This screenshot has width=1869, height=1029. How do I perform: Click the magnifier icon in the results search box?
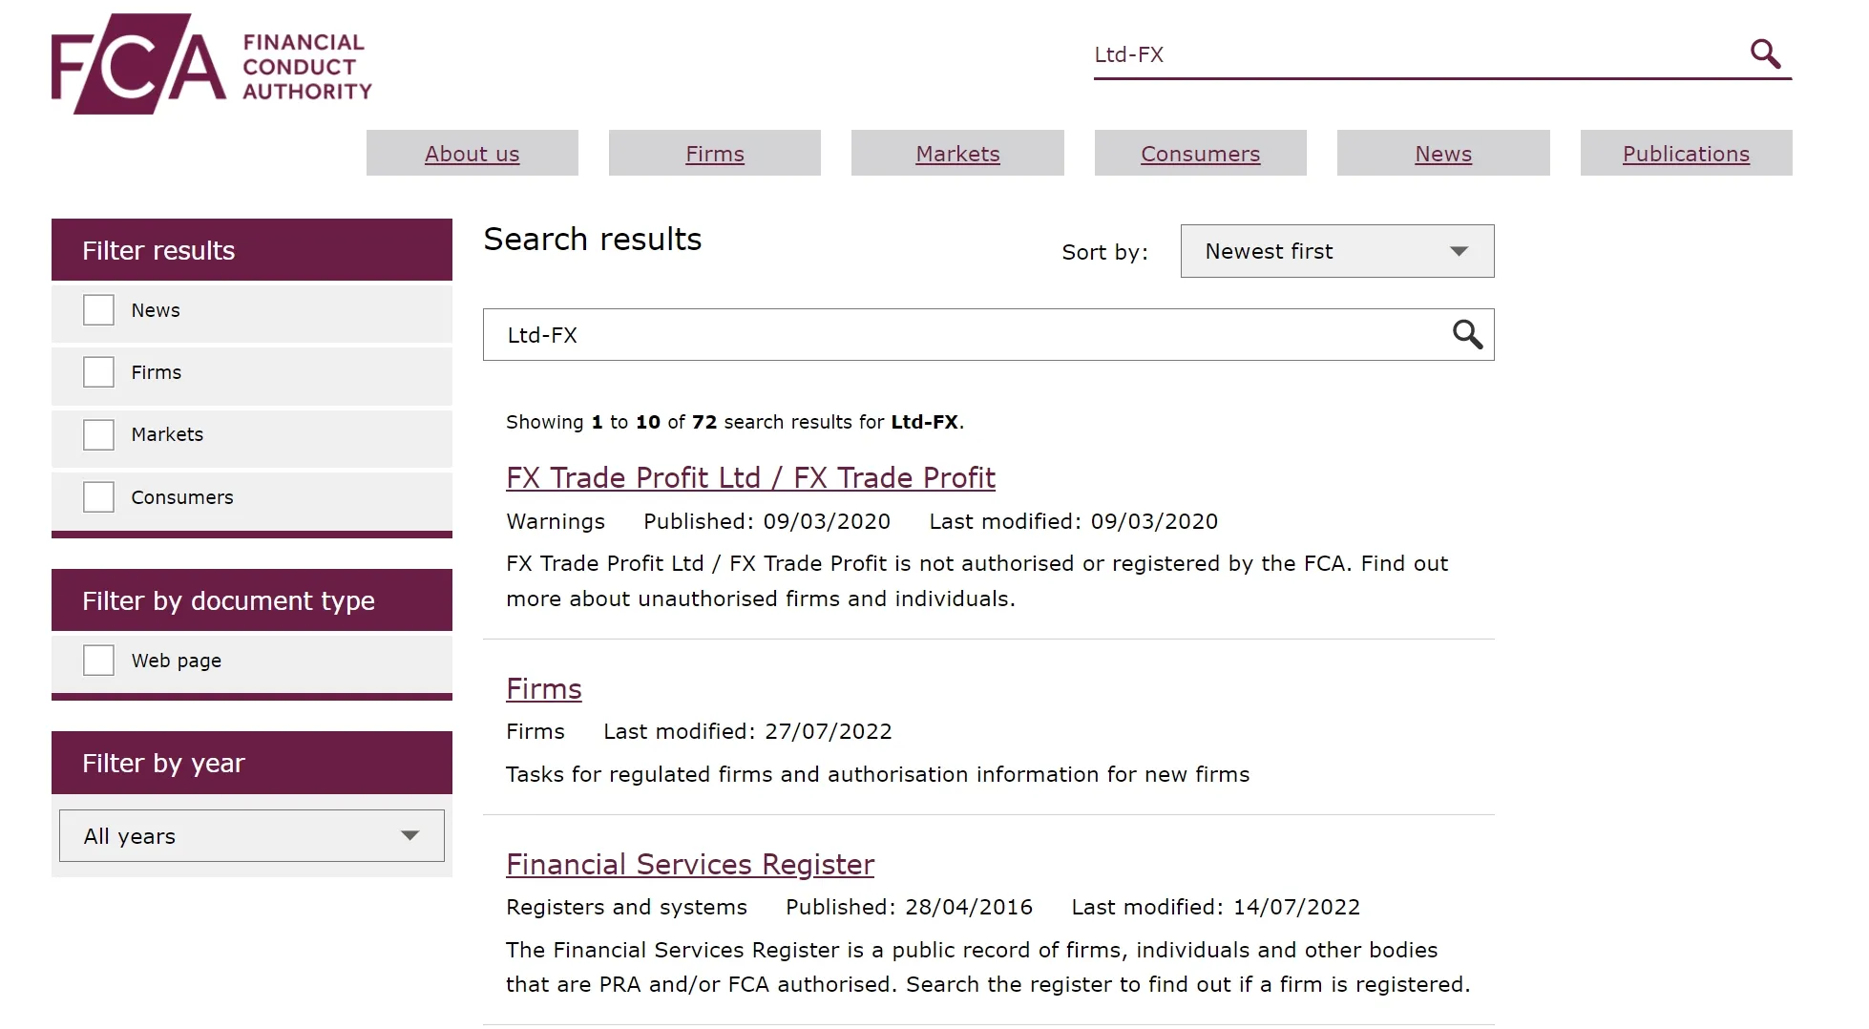1467,334
